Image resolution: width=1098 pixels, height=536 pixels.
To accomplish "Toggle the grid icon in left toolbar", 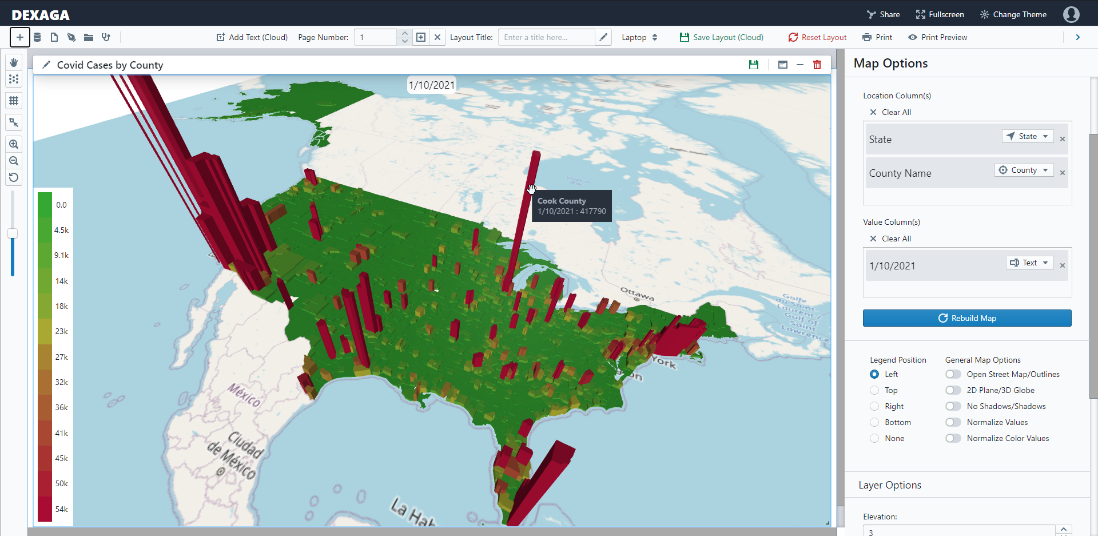I will tap(14, 101).
